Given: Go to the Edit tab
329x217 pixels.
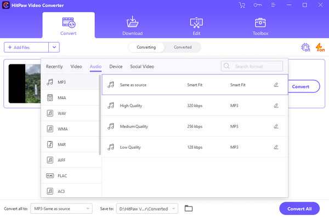Looking at the screenshot, I should pyautogui.click(x=196, y=26).
